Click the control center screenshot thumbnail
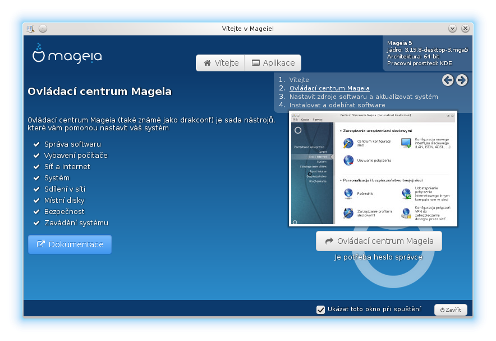496x341 pixels. pyautogui.click(x=373, y=169)
